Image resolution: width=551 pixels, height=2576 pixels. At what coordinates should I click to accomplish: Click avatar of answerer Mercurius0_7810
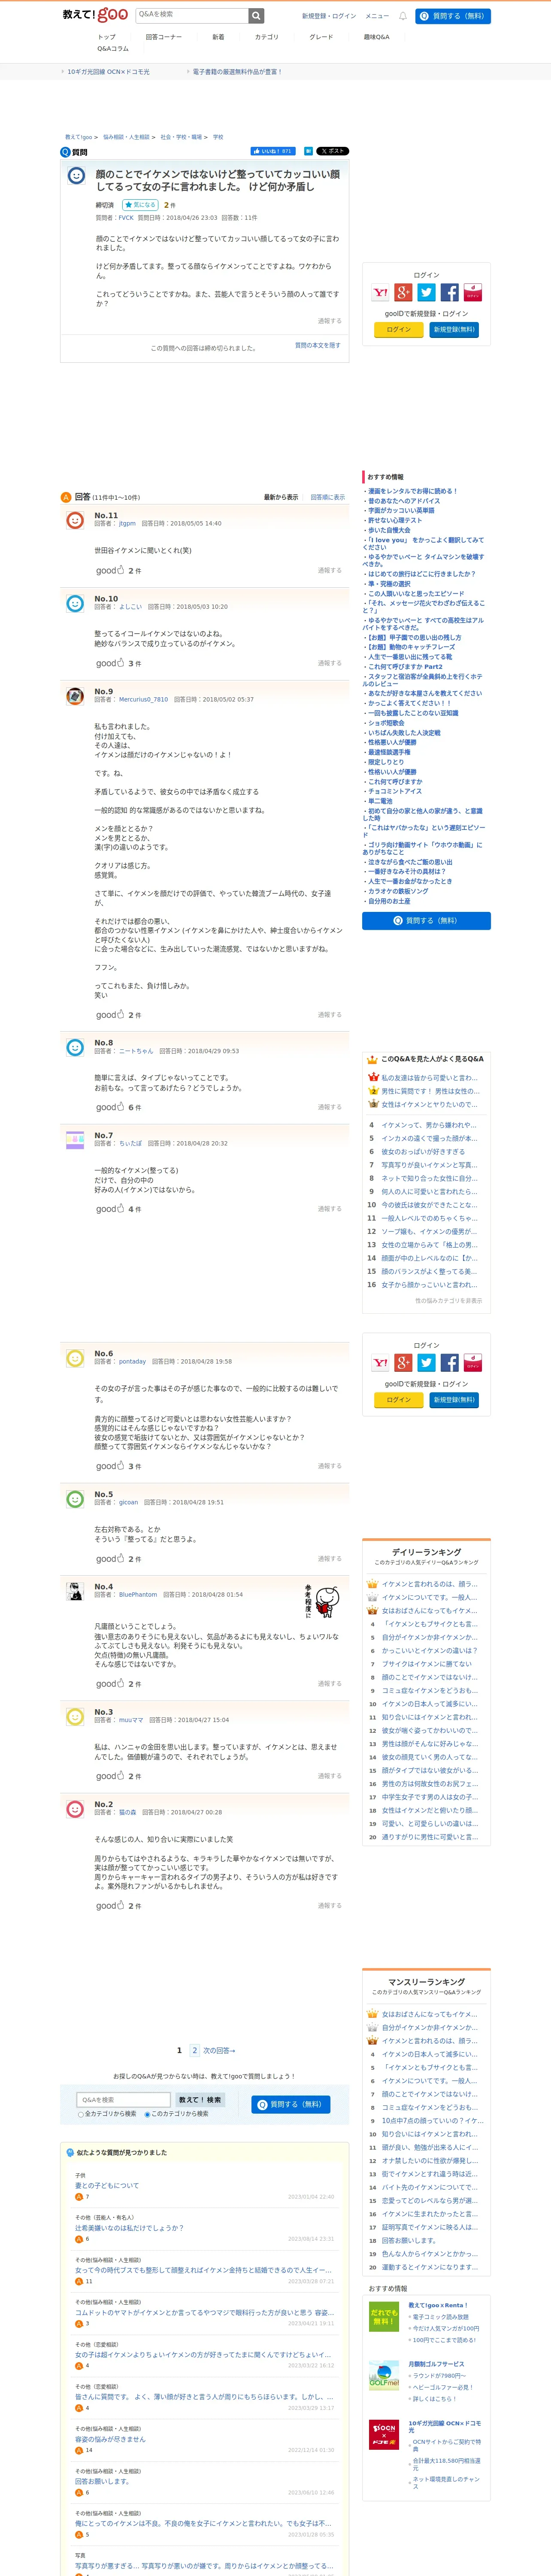click(75, 696)
